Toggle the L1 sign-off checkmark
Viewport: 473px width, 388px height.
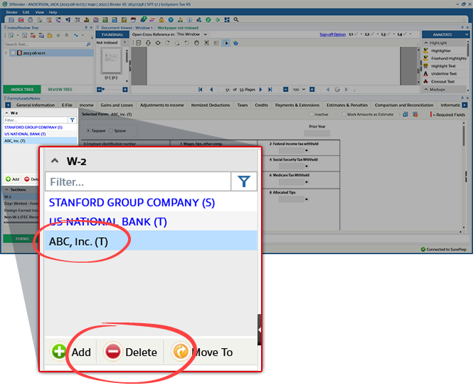356,34
